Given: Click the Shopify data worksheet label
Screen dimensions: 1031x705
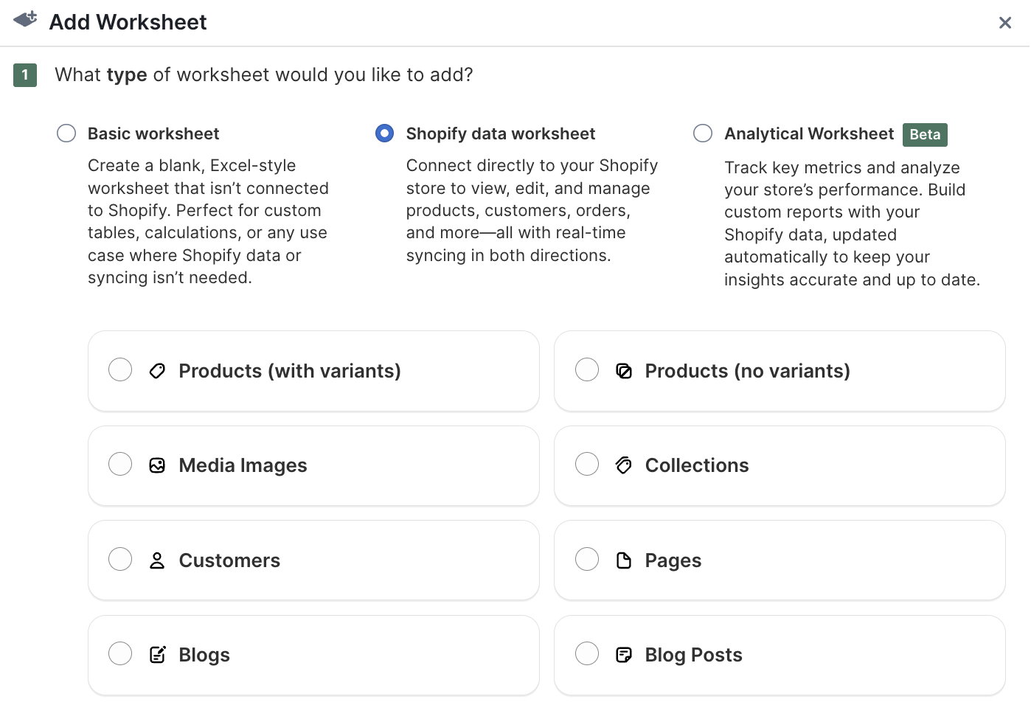Looking at the screenshot, I should pyautogui.click(x=500, y=133).
